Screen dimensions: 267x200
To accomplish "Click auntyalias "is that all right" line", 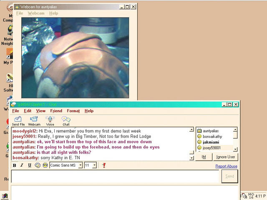I will (52, 152).
